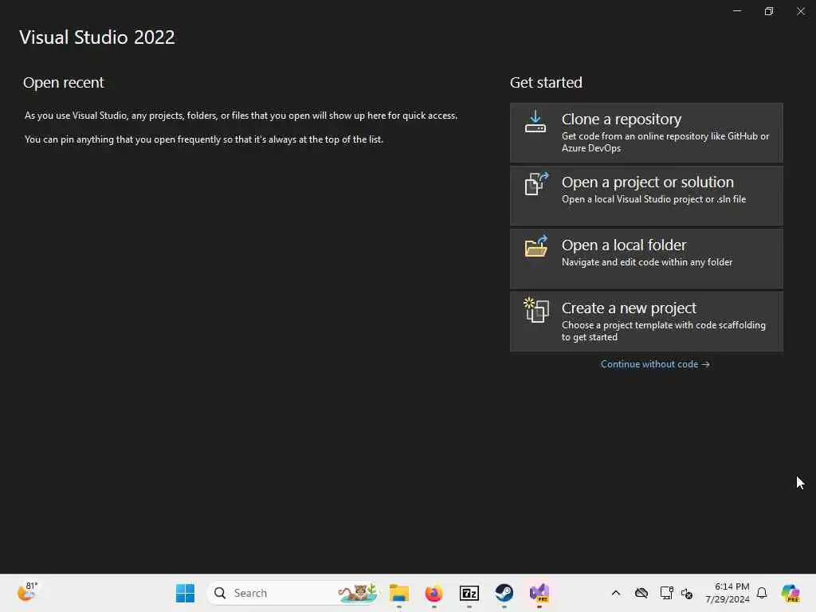Click 'Choose a project template with code scaffolding' text
The height and width of the screenshot is (612, 816).
click(664, 331)
